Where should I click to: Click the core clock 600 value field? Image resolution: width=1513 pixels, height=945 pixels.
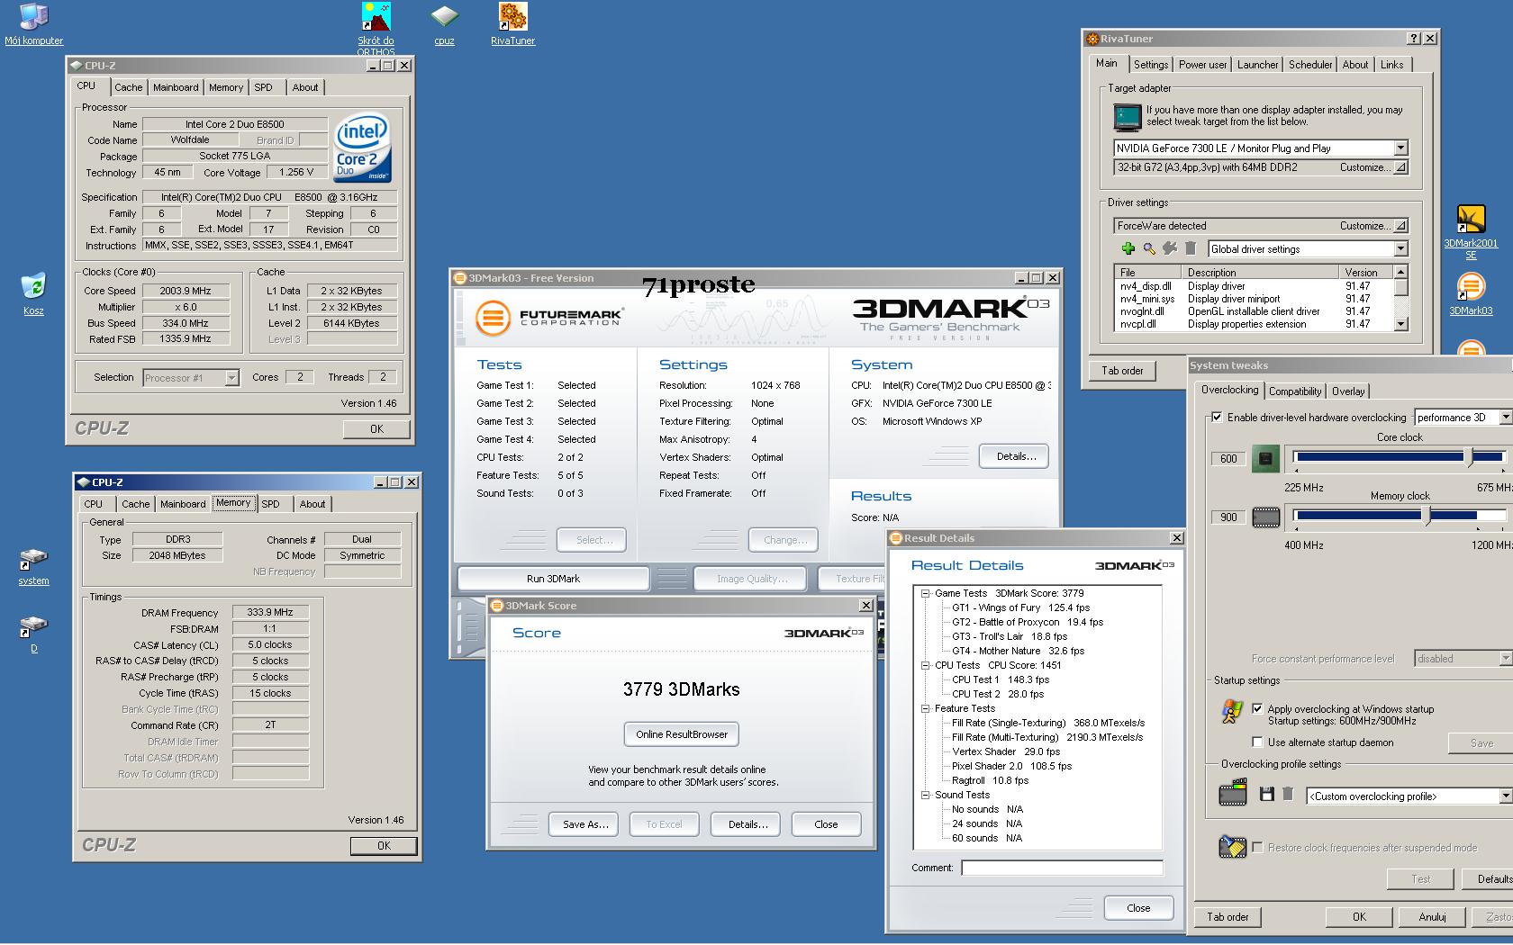coord(1228,459)
